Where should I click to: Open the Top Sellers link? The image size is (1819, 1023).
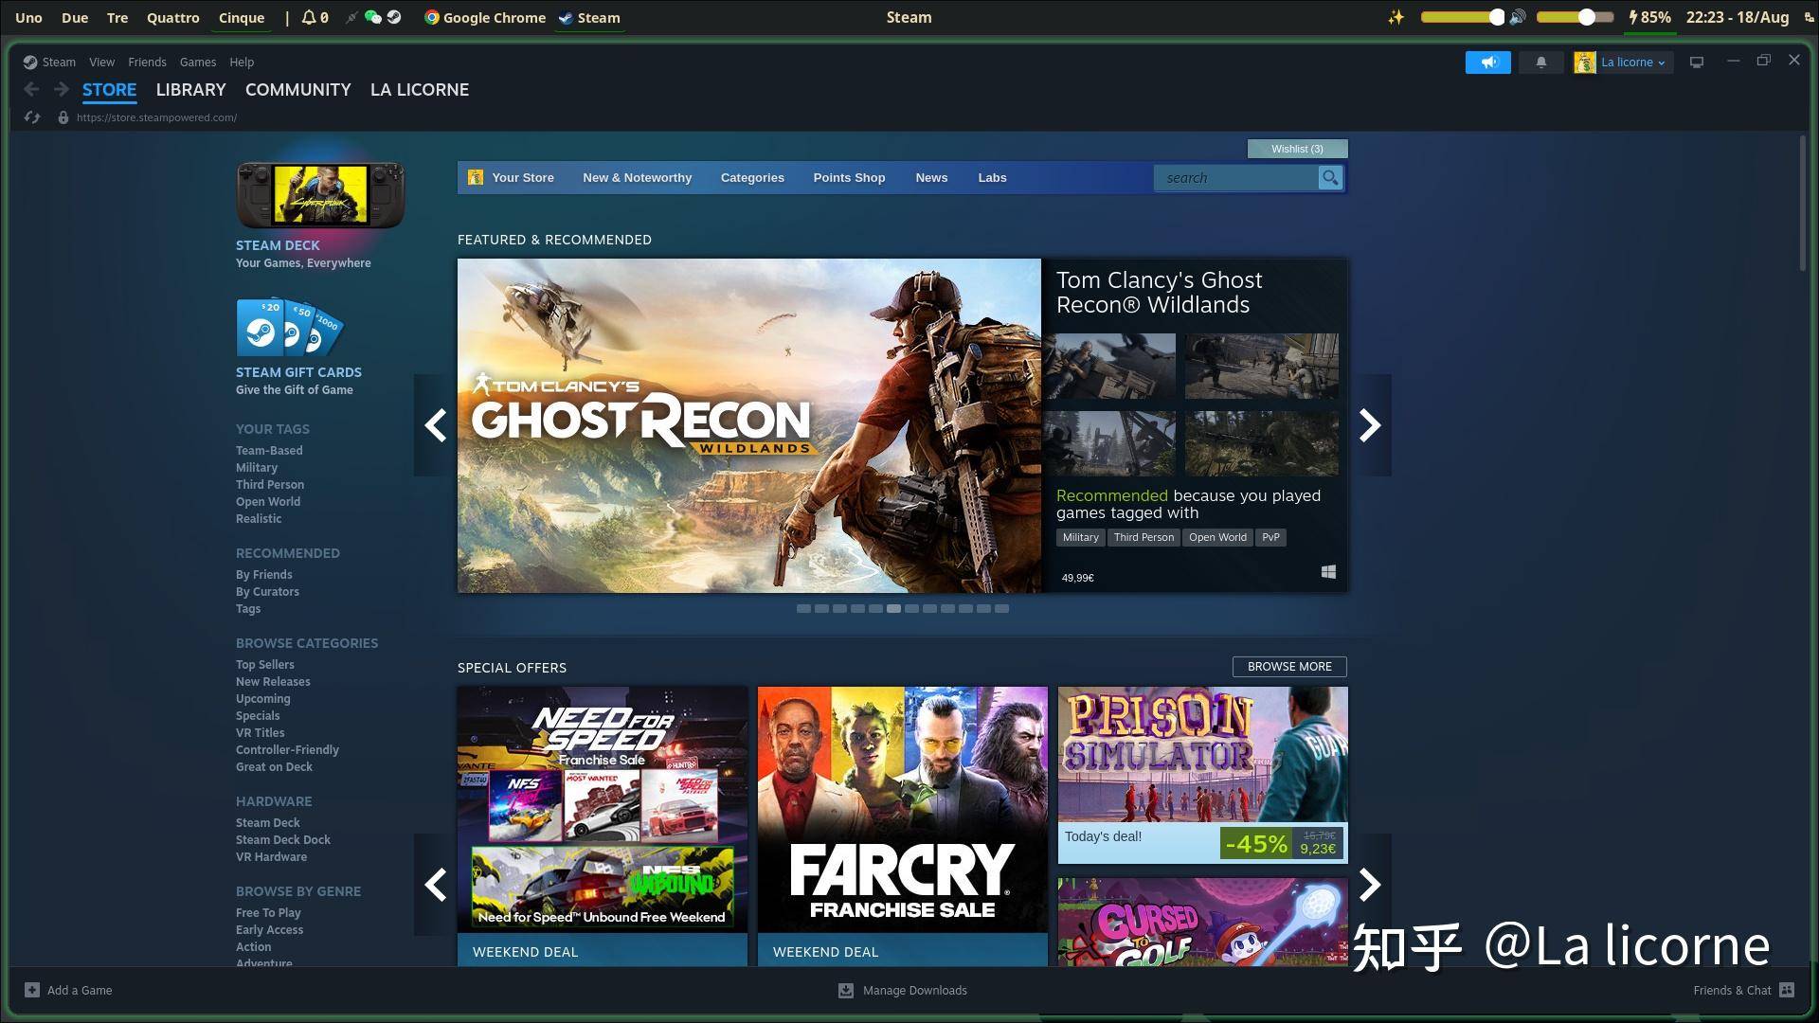tap(264, 665)
